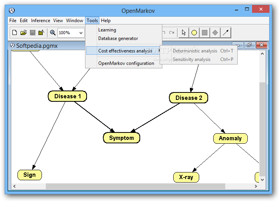Open a file with folder icon
Viewport: 280px width, 202px height.
24,33
